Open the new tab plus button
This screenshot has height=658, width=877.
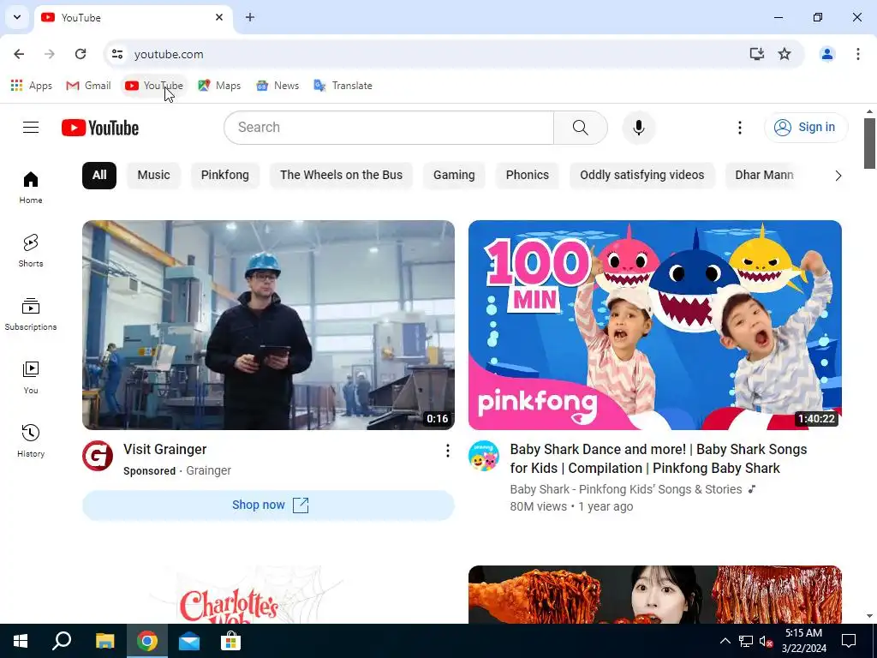point(250,17)
